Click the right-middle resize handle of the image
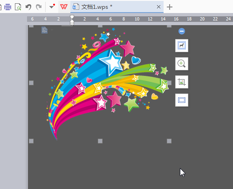Screen dimensions: 233x189 [169, 83]
